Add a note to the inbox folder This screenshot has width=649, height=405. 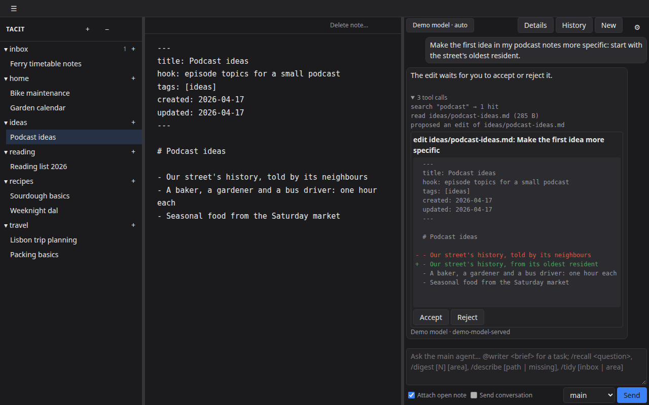pos(133,49)
